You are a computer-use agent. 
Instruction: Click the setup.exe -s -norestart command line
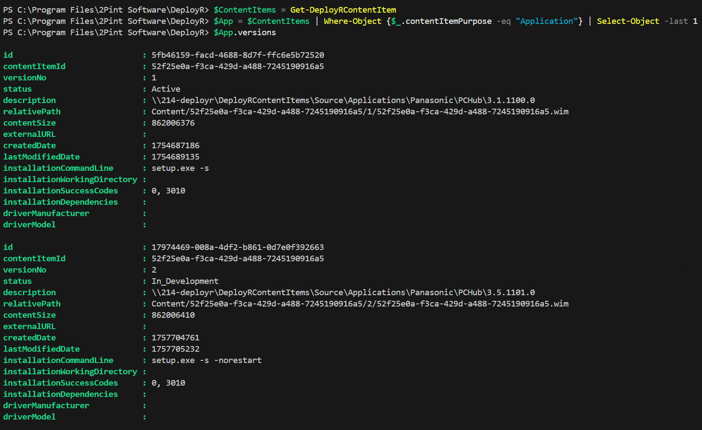pos(207,360)
